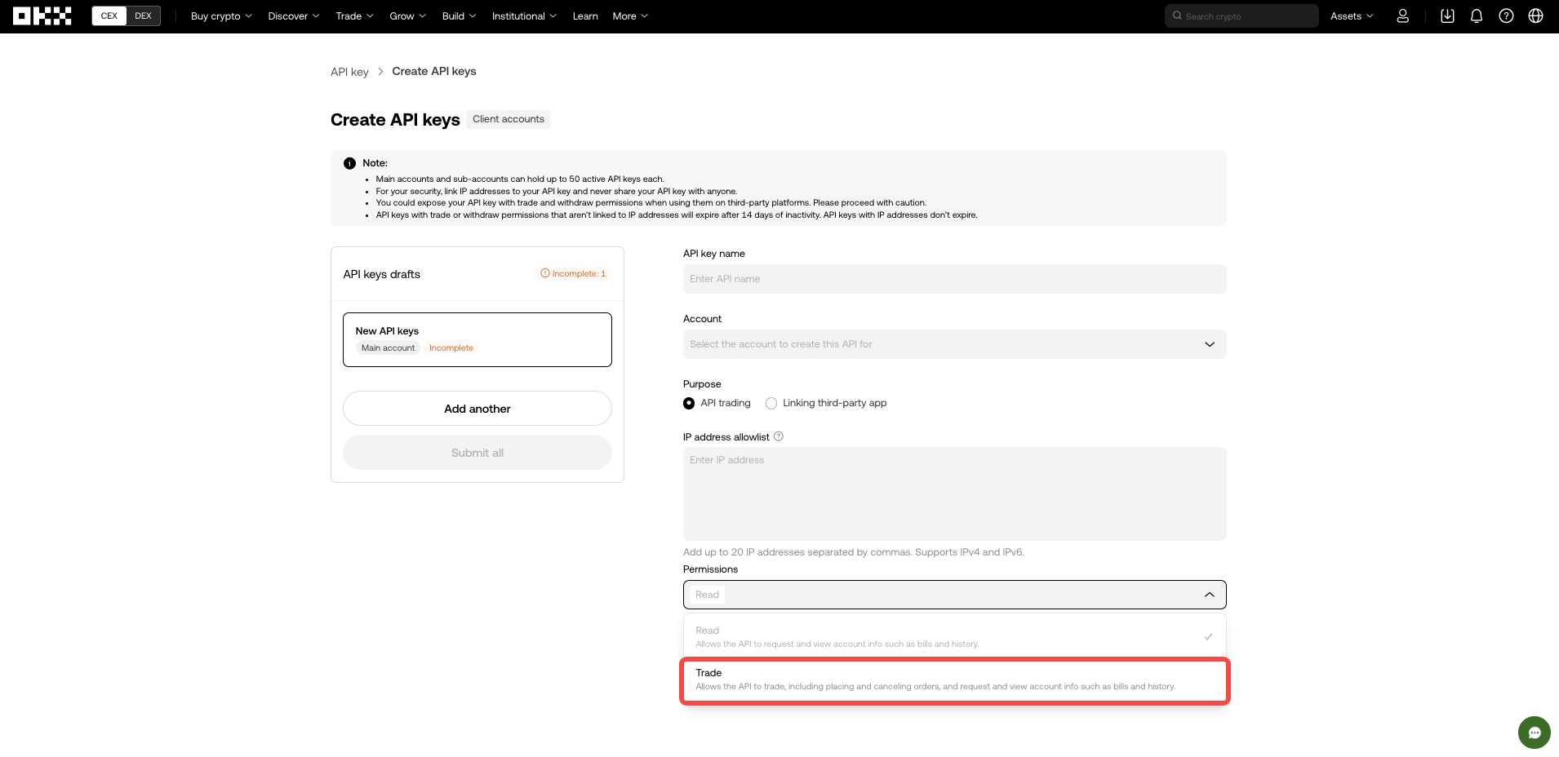
Task: Open the notifications bell
Action: click(x=1476, y=15)
